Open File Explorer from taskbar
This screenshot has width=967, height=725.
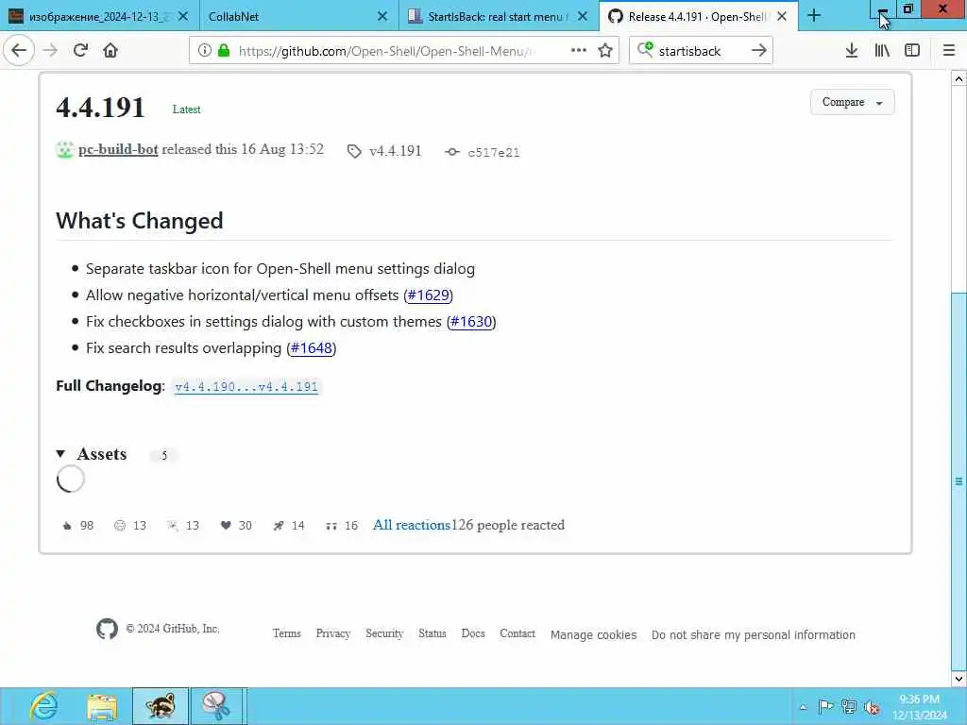coord(102,706)
